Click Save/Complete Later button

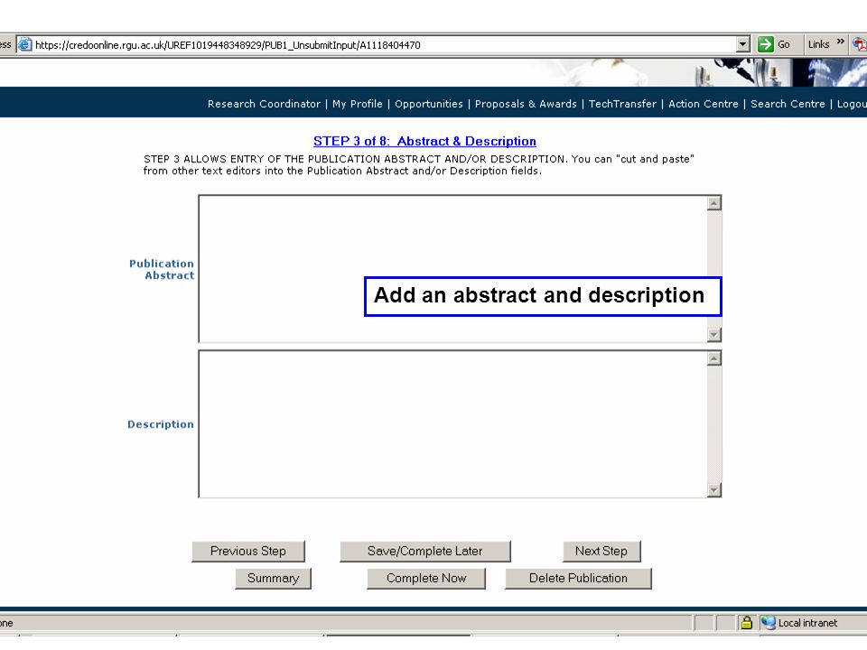(425, 551)
